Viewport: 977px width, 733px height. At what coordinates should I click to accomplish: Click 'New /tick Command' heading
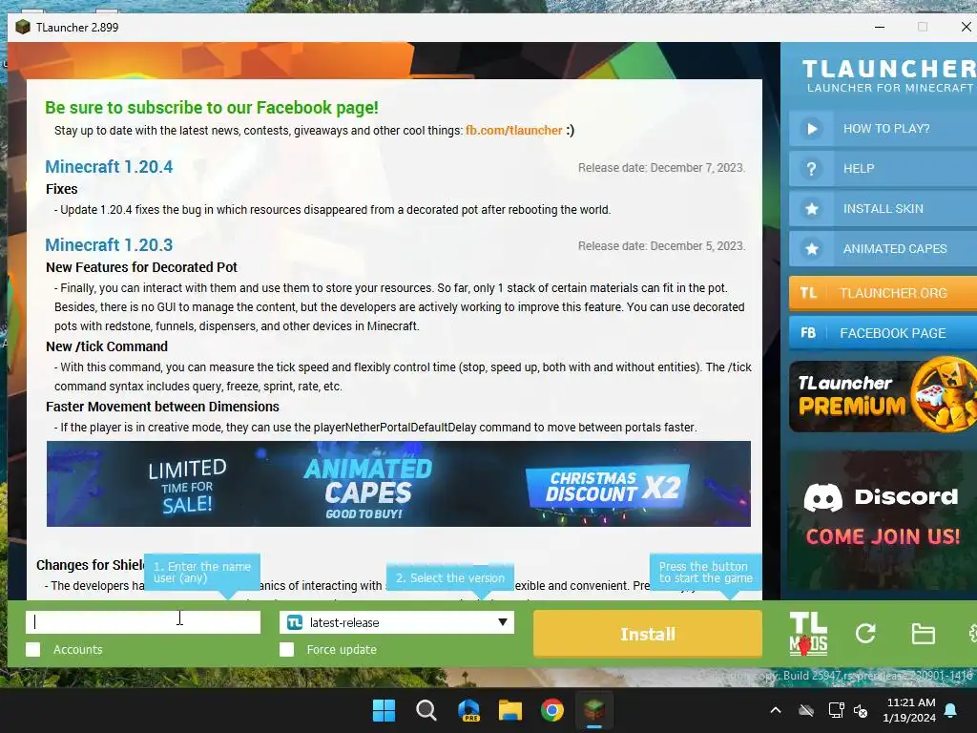(107, 346)
